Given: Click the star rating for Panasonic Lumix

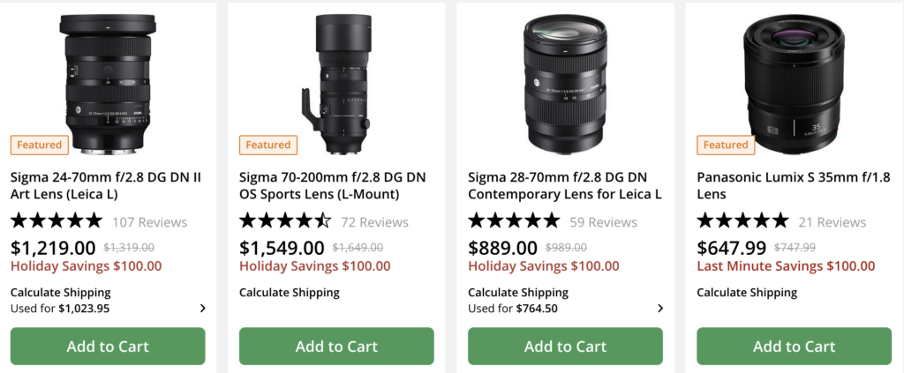Looking at the screenshot, I should (x=742, y=221).
